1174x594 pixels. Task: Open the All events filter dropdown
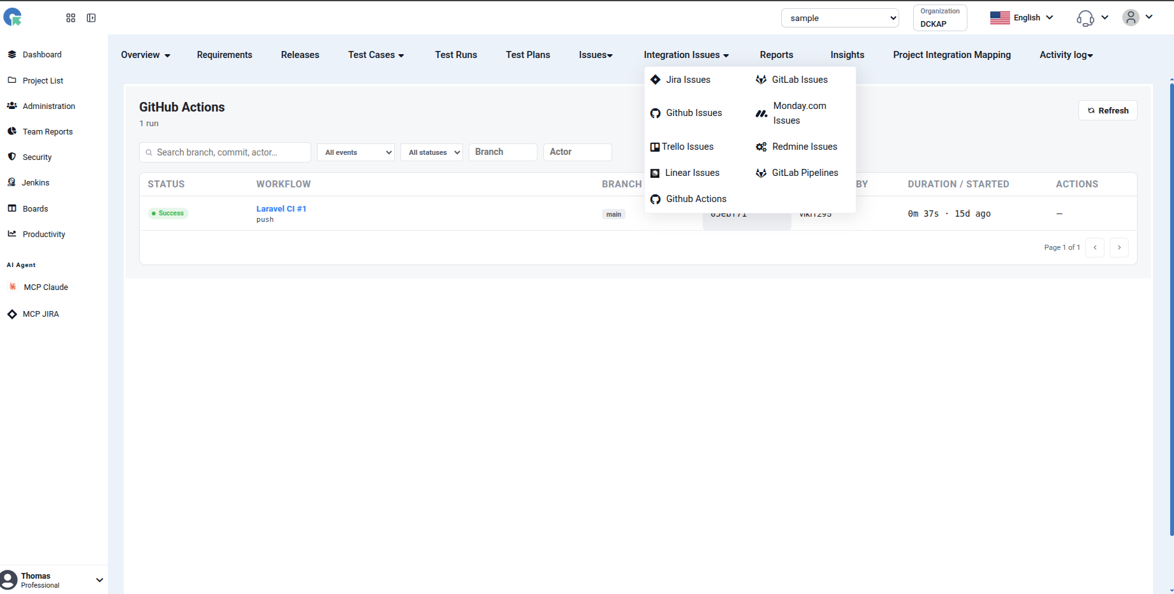(356, 152)
